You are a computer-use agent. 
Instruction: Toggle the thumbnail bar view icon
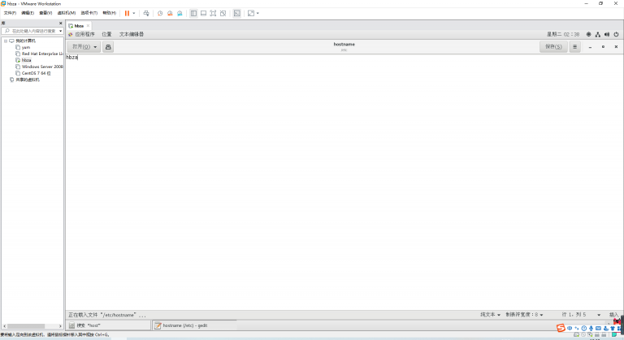[203, 13]
